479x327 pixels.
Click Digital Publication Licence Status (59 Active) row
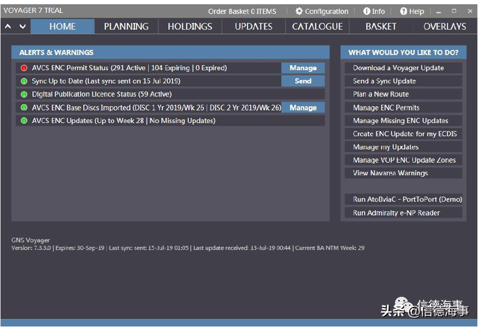click(x=170, y=94)
